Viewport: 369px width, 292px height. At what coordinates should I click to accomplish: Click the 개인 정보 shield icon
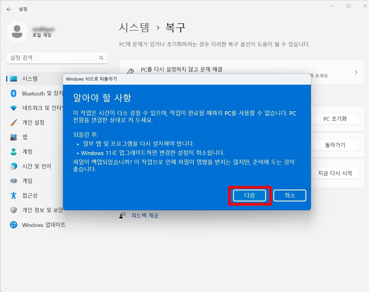tap(14, 210)
